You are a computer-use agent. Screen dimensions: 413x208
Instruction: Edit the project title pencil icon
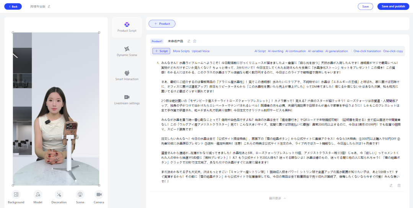[x=49, y=6]
